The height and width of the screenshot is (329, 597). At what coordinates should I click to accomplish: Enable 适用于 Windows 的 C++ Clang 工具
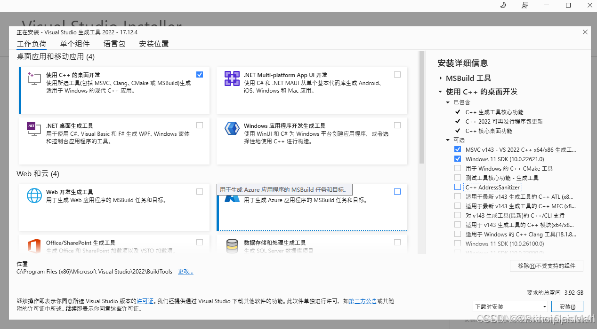pyautogui.click(x=458, y=234)
